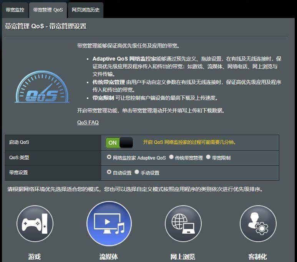Select the 流媒体 streaming mode icon
Screen dimensions: 297x262
point(109,224)
